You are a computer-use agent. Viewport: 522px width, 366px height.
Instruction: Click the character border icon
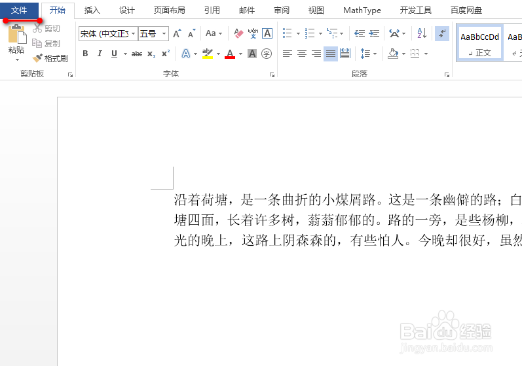point(267,33)
